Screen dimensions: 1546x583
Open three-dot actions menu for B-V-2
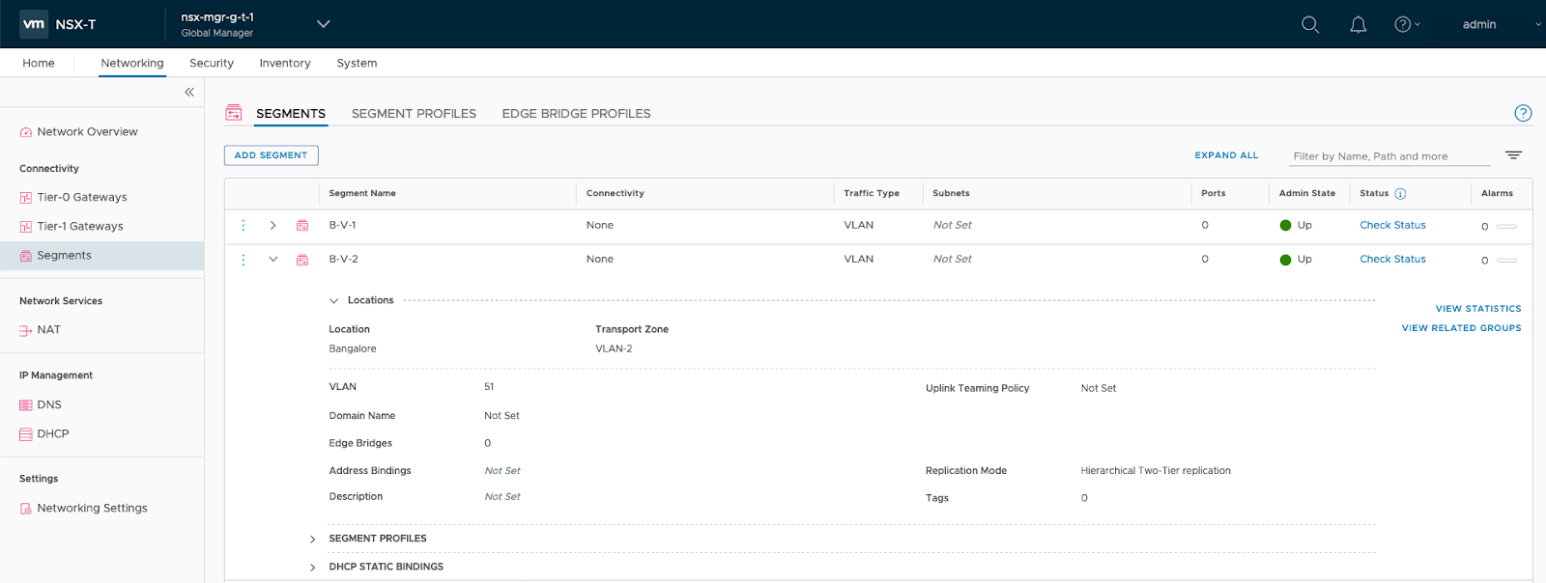tap(243, 260)
